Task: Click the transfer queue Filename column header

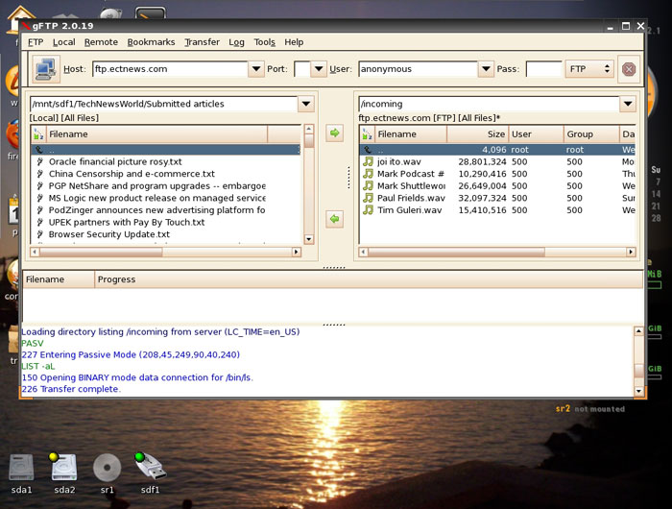Action: click(59, 279)
